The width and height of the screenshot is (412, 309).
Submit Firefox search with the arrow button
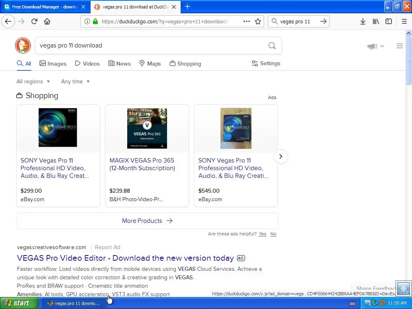pos(323,21)
